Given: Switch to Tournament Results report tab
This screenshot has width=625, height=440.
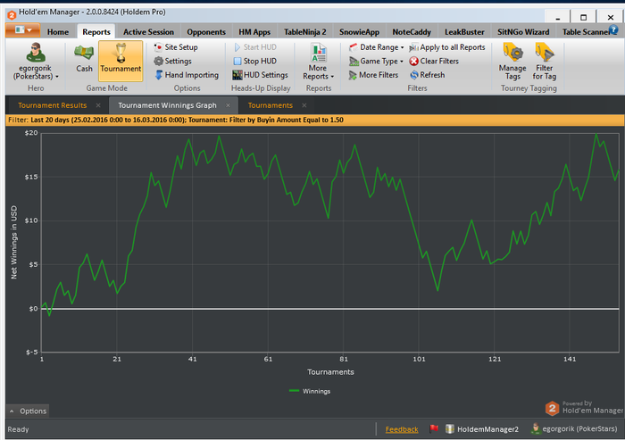Looking at the screenshot, I should 52,105.
